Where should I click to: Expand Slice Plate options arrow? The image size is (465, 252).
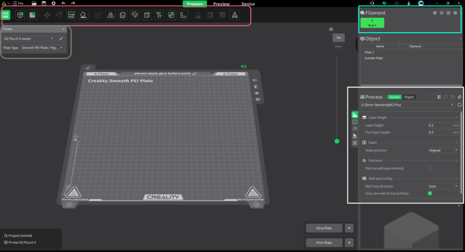[349, 228]
